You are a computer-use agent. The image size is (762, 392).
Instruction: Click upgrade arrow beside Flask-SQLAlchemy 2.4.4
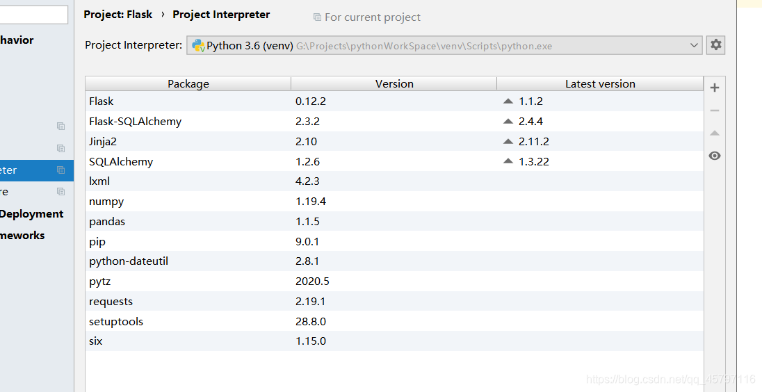pos(508,121)
